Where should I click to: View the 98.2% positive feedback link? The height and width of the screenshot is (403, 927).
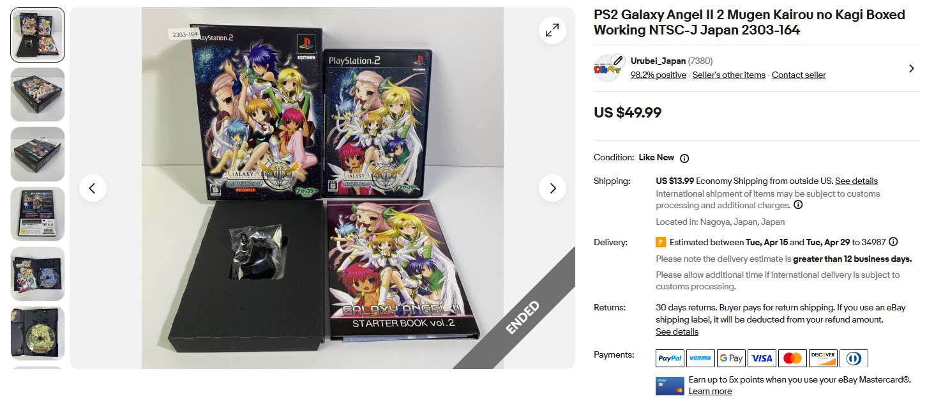click(658, 75)
